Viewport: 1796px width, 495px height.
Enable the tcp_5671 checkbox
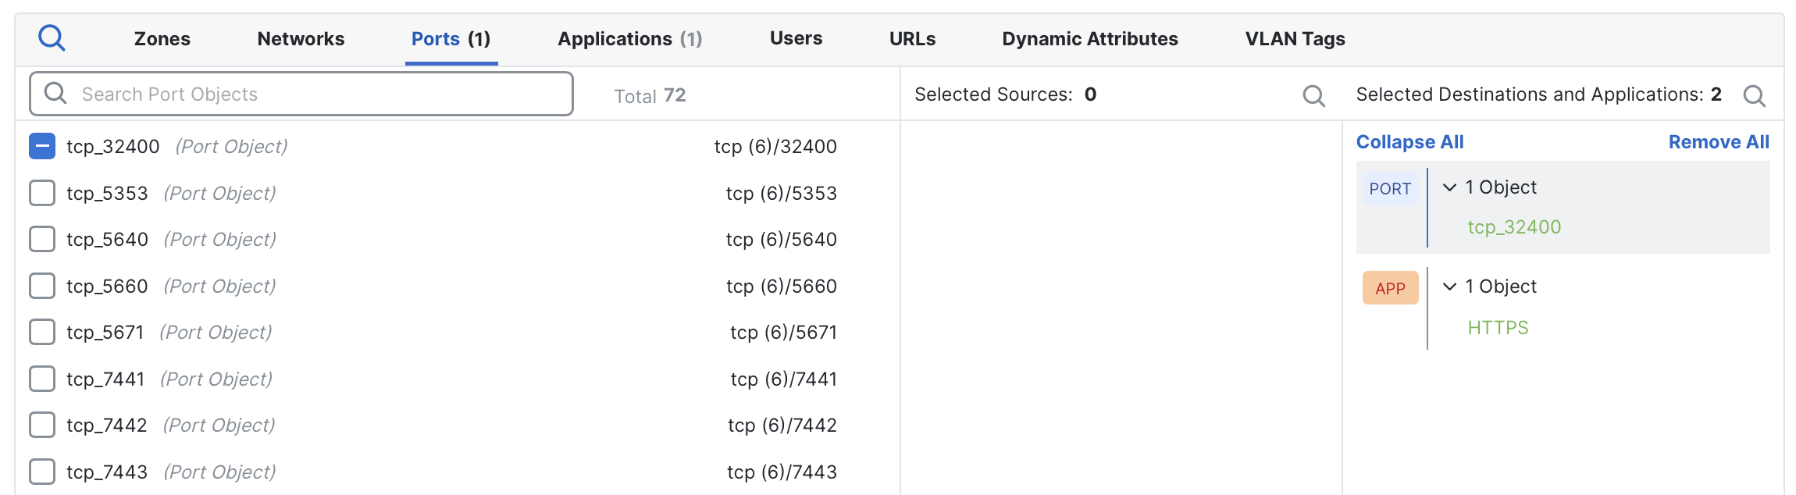[x=42, y=332]
